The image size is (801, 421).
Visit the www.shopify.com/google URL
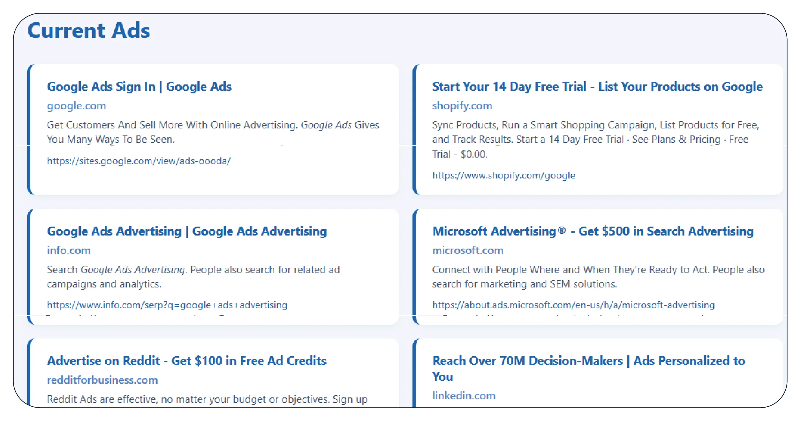pos(503,175)
